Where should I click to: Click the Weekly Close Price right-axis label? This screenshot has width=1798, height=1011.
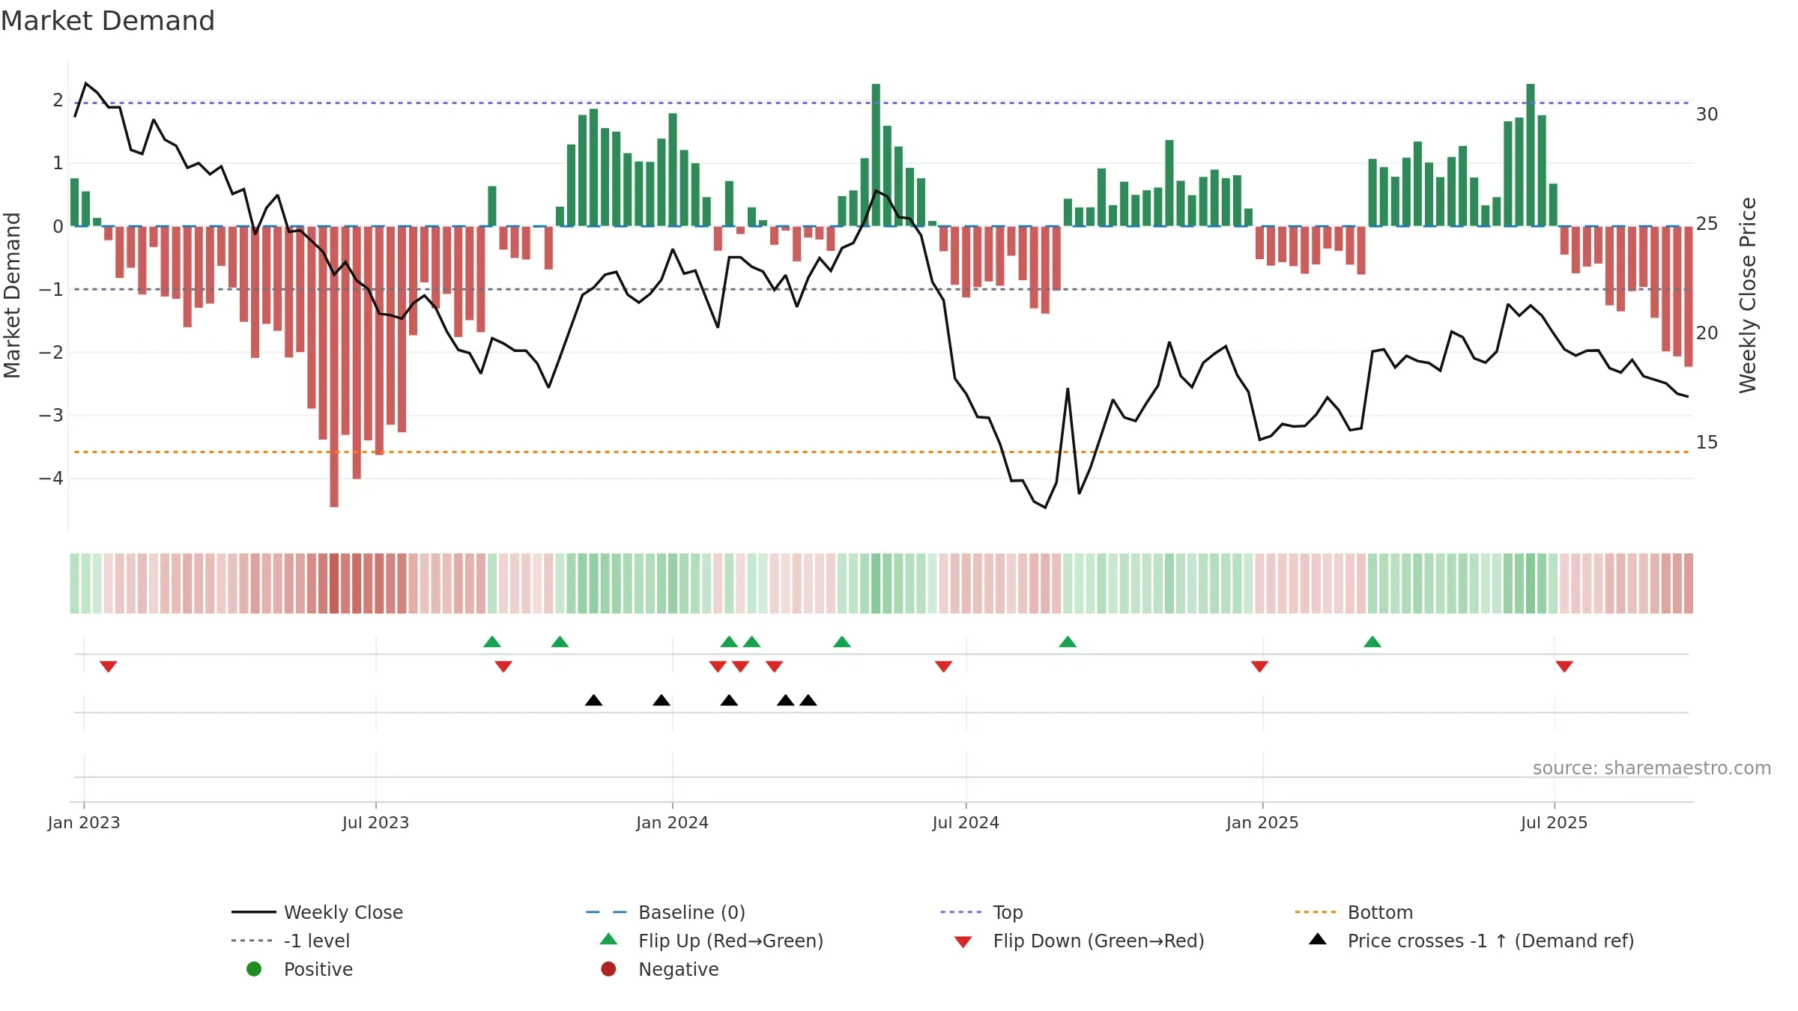tap(1748, 295)
